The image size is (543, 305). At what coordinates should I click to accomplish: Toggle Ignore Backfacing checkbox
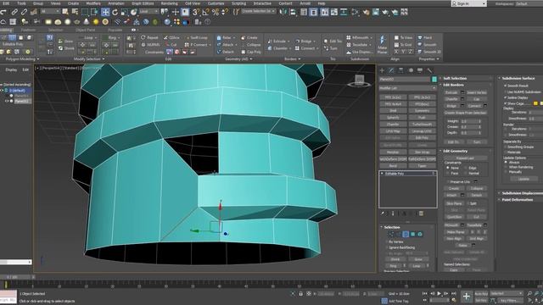pyautogui.click(x=387, y=247)
